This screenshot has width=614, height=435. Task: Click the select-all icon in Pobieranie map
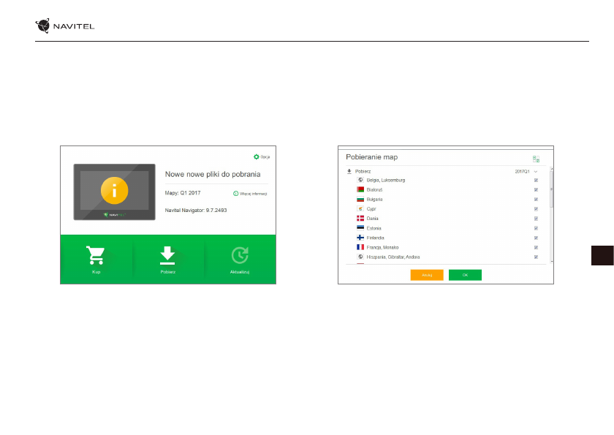coord(536,159)
